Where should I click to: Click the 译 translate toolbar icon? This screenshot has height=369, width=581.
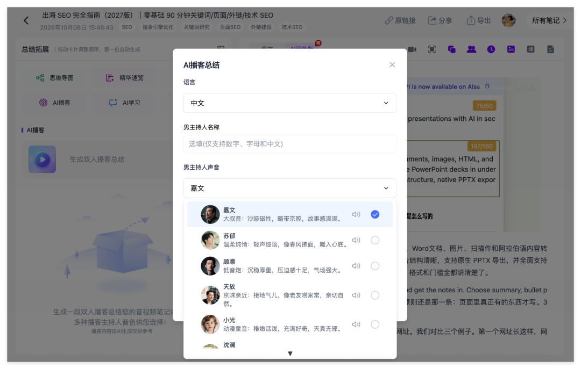tap(530, 49)
